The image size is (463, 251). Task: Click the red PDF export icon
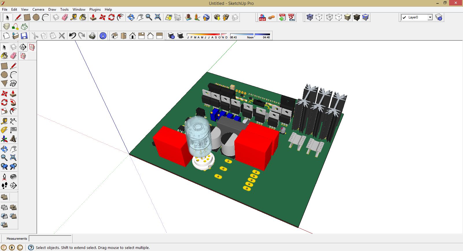point(262,17)
